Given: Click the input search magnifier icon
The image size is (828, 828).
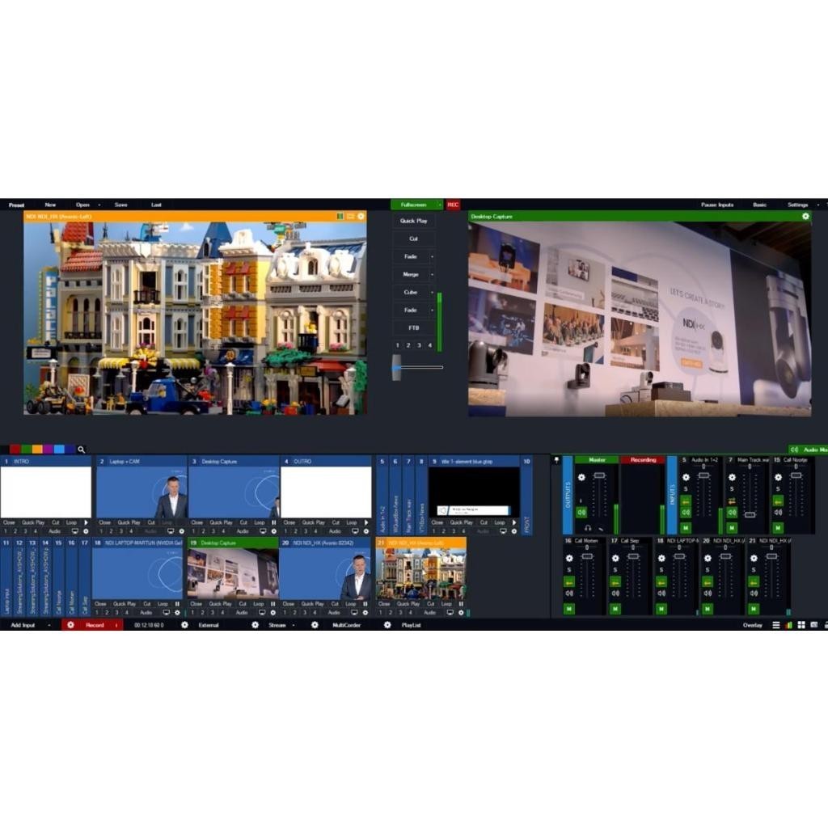Looking at the screenshot, I should pos(82,450).
